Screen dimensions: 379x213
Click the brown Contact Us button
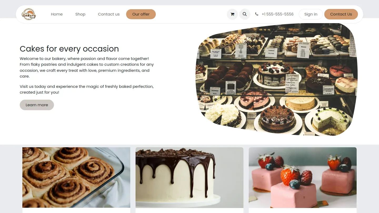point(341,14)
